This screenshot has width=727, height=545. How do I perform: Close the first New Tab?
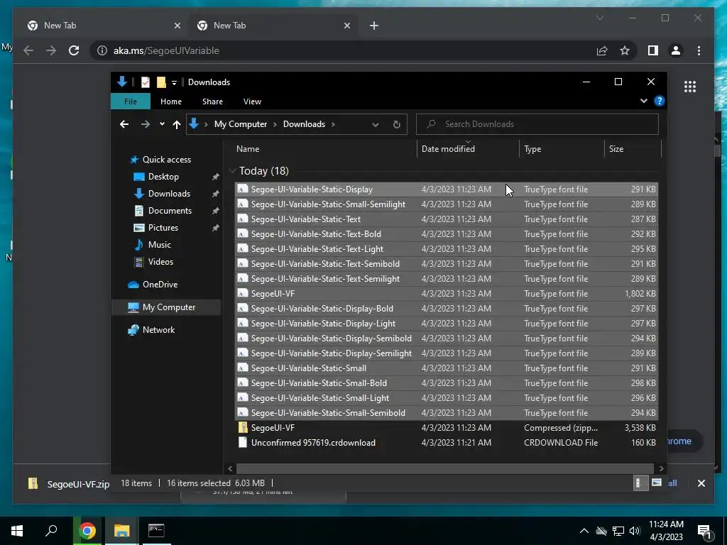point(177,26)
